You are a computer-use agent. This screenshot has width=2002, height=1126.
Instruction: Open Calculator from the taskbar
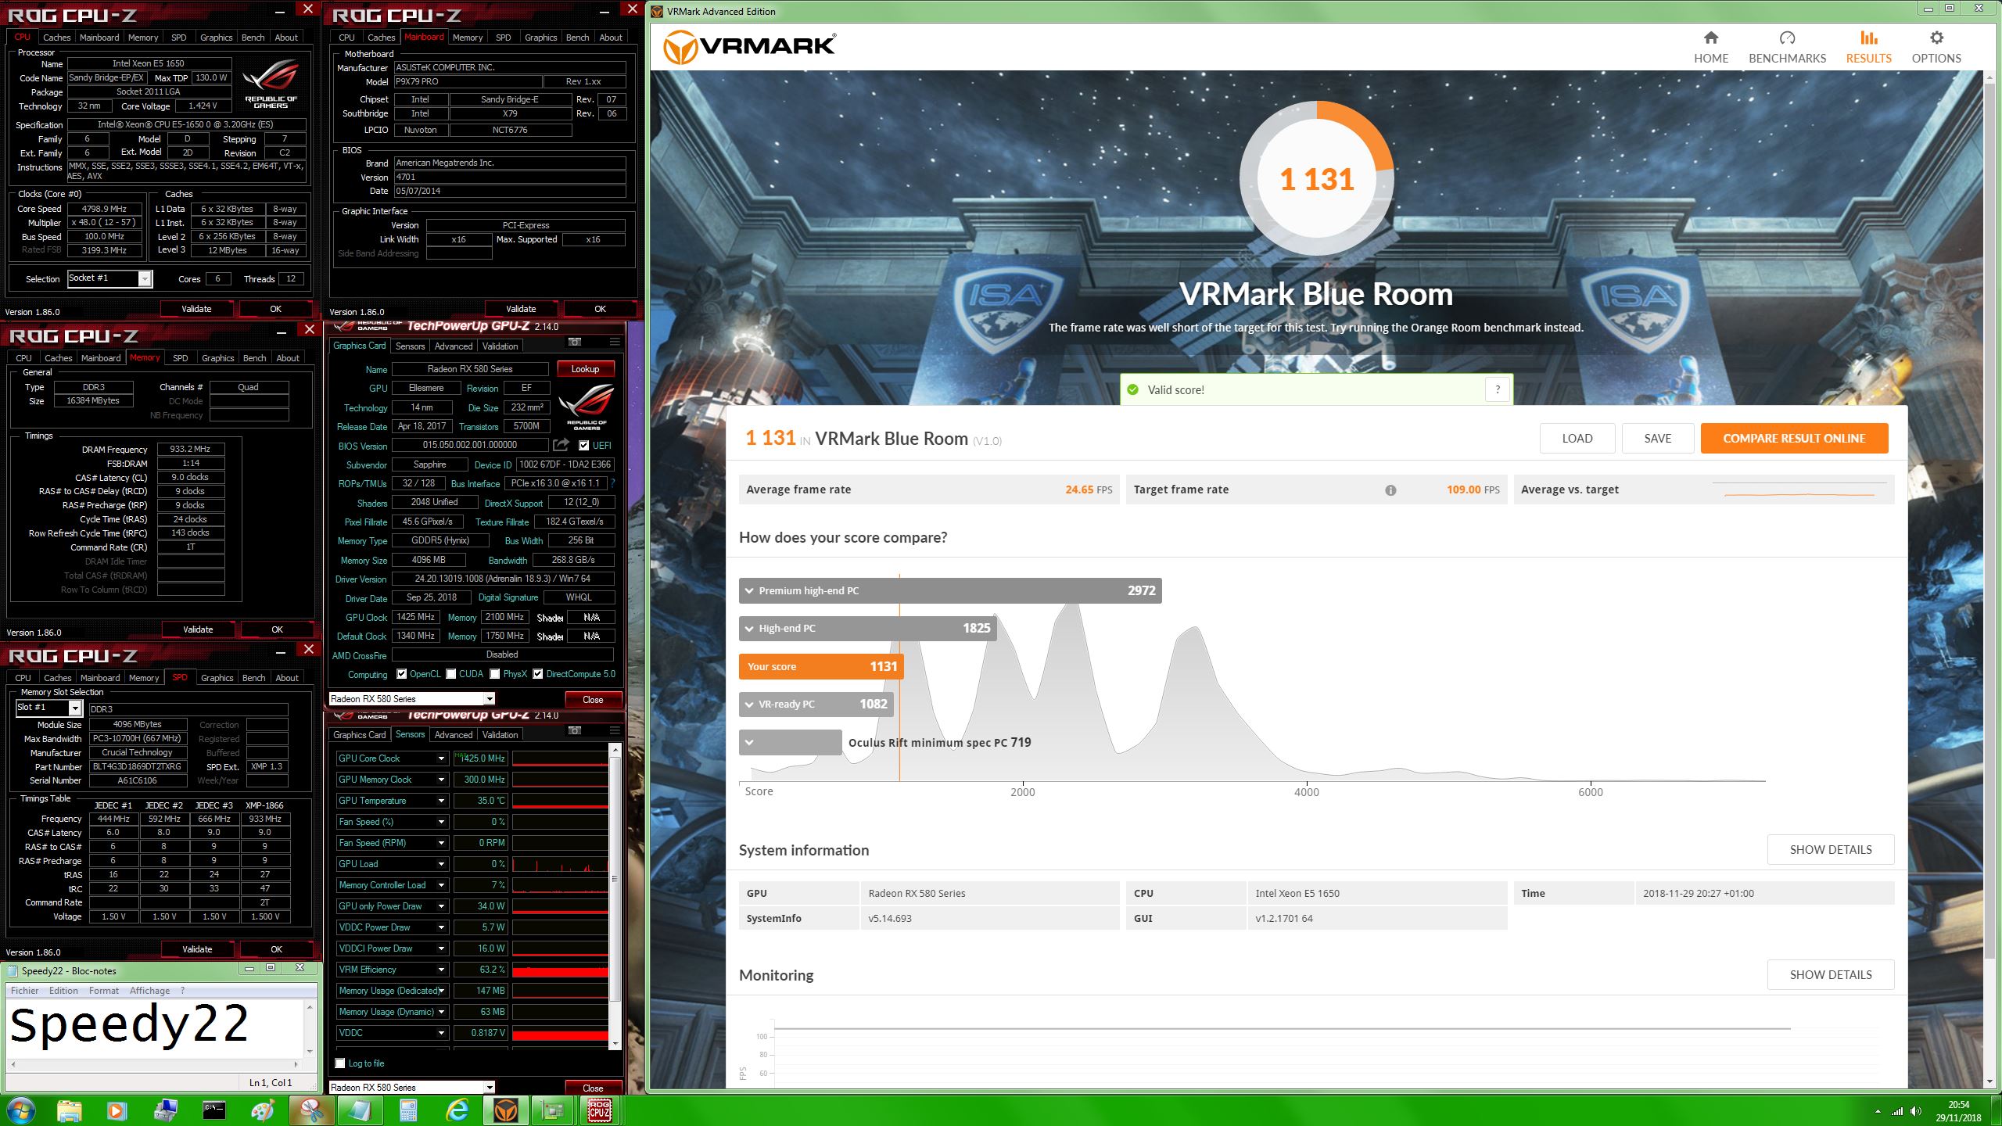[408, 1110]
